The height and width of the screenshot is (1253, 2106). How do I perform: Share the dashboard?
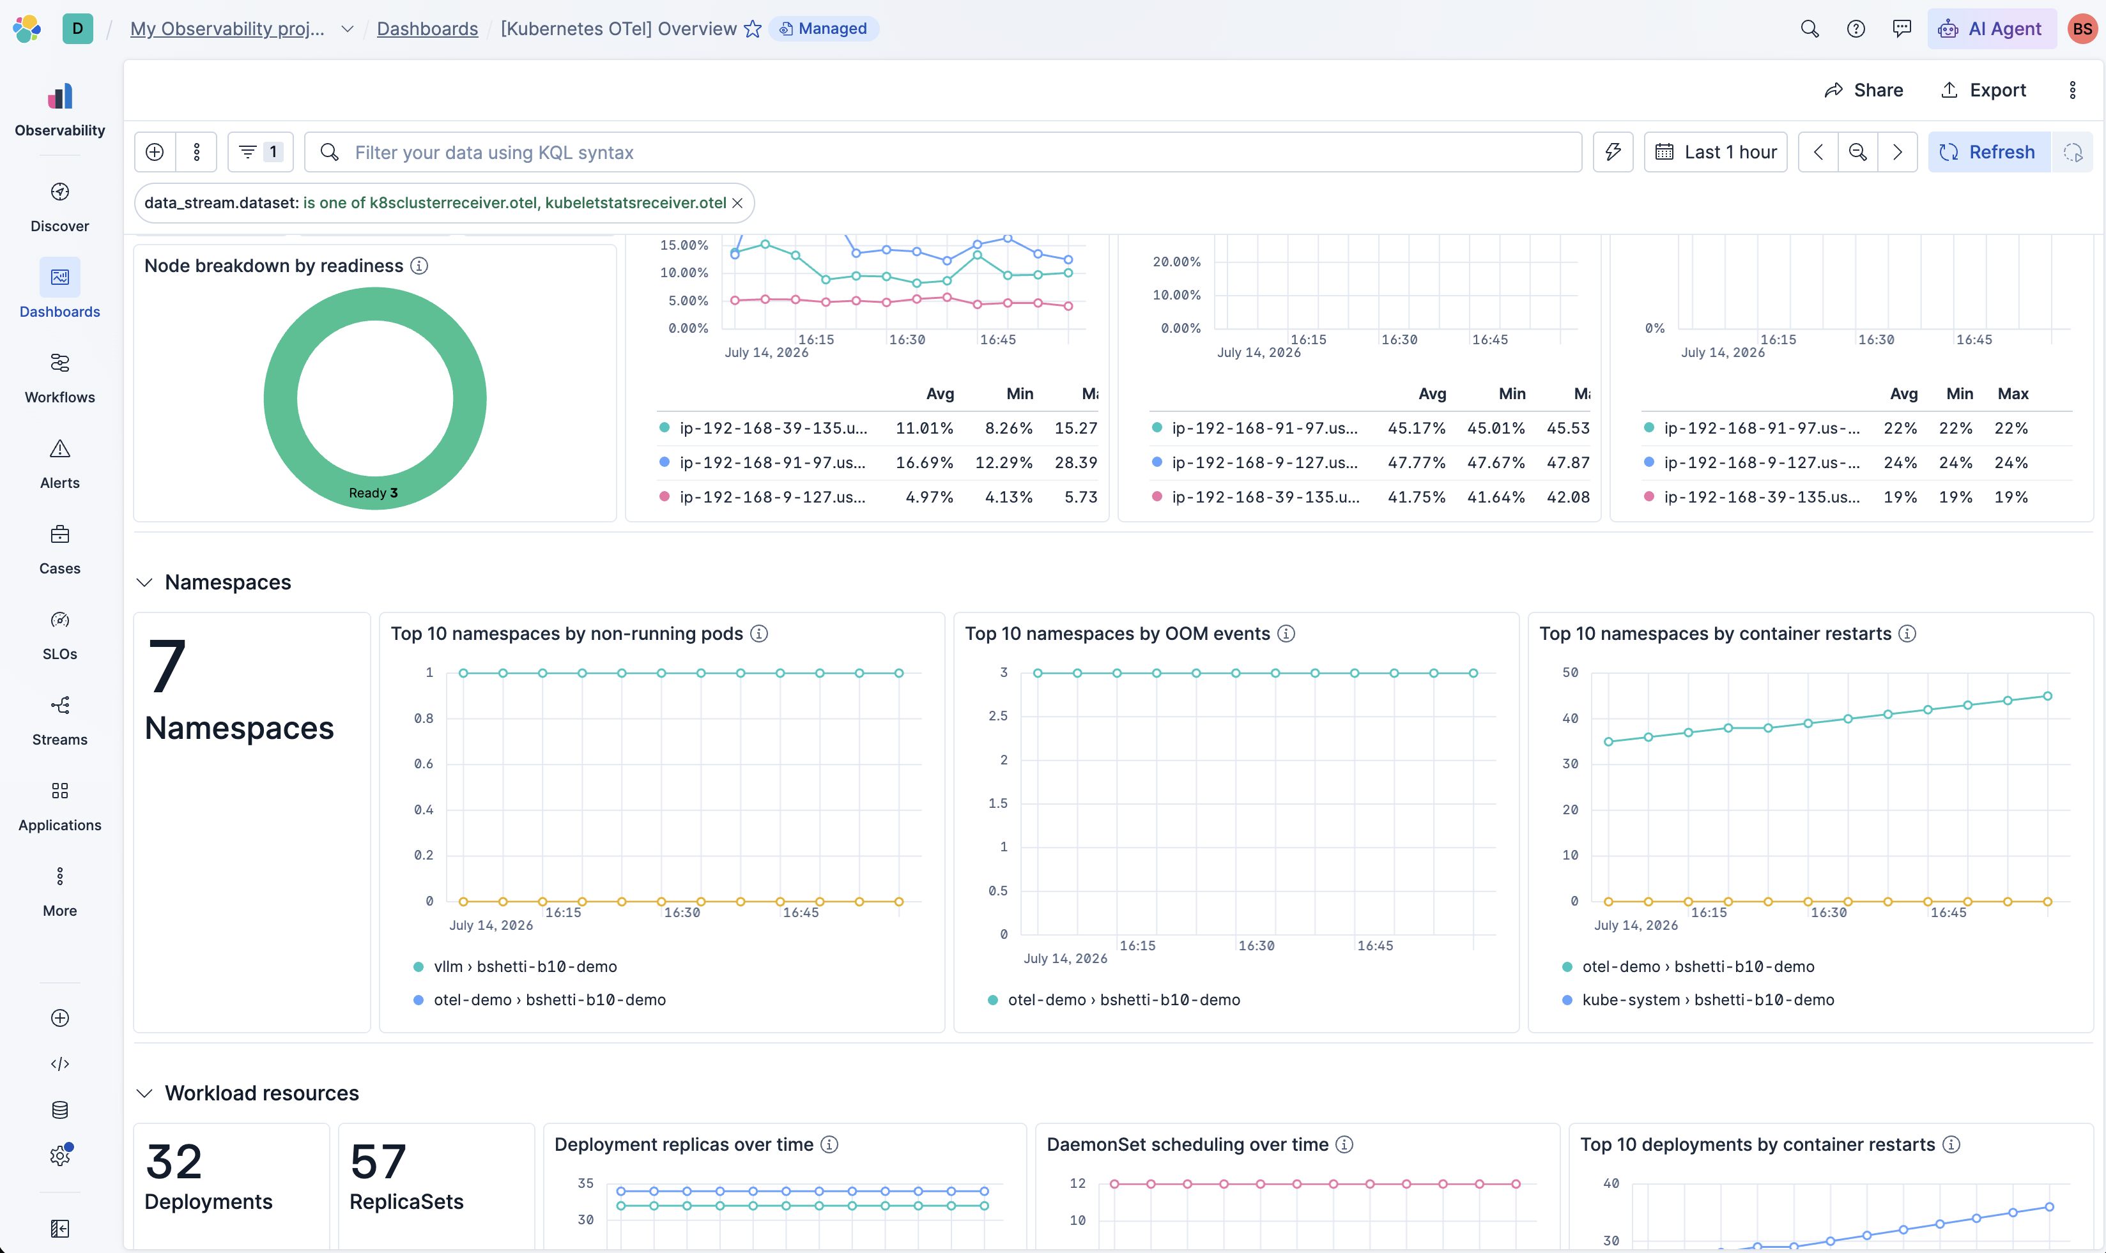[x=1864, y=90]
